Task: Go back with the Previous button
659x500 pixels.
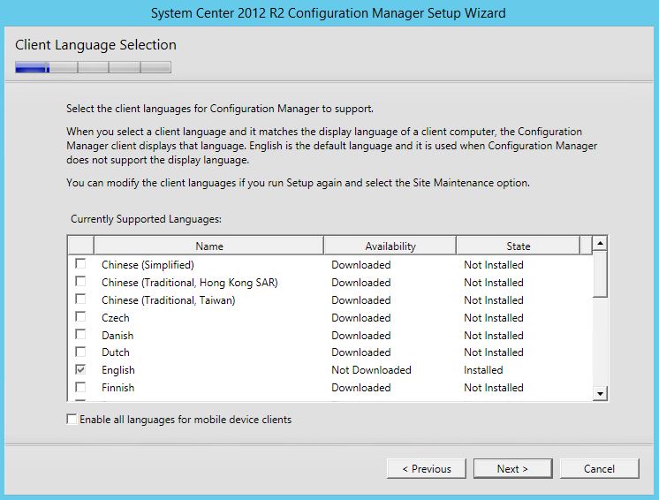Action: tap(426, 468)
